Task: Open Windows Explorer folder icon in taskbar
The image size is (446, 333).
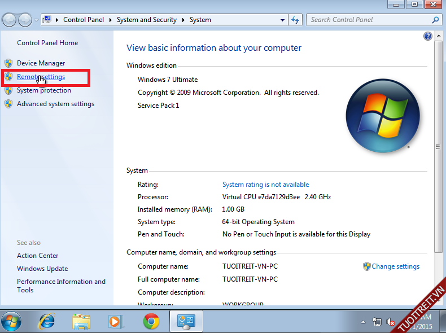Action: click(81, 321)
